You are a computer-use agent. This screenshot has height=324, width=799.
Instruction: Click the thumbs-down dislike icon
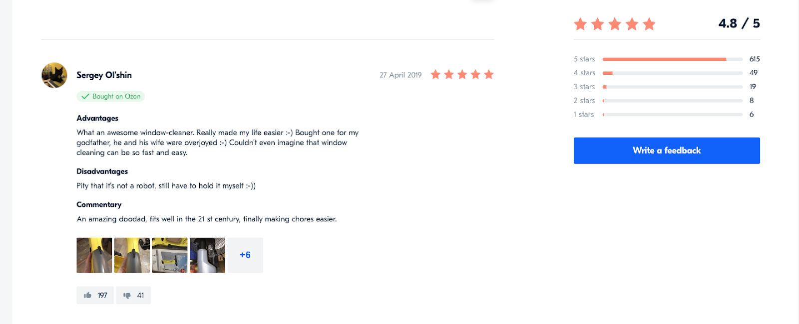[127, 296]
